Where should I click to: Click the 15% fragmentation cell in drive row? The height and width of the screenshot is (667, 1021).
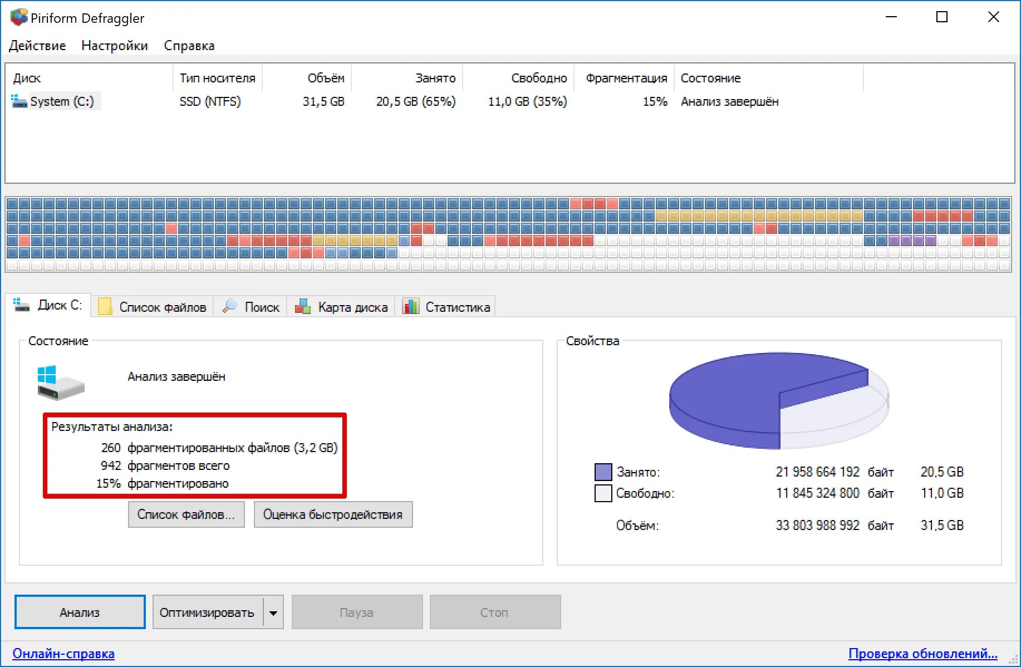click(x=655, y=101)
